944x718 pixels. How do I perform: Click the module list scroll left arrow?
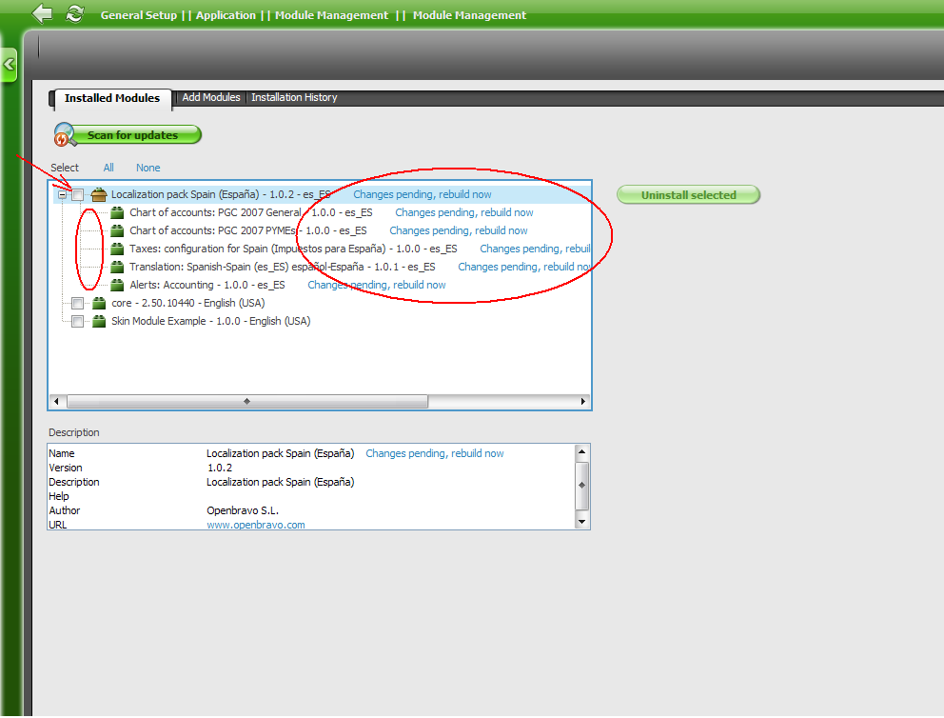56,401
